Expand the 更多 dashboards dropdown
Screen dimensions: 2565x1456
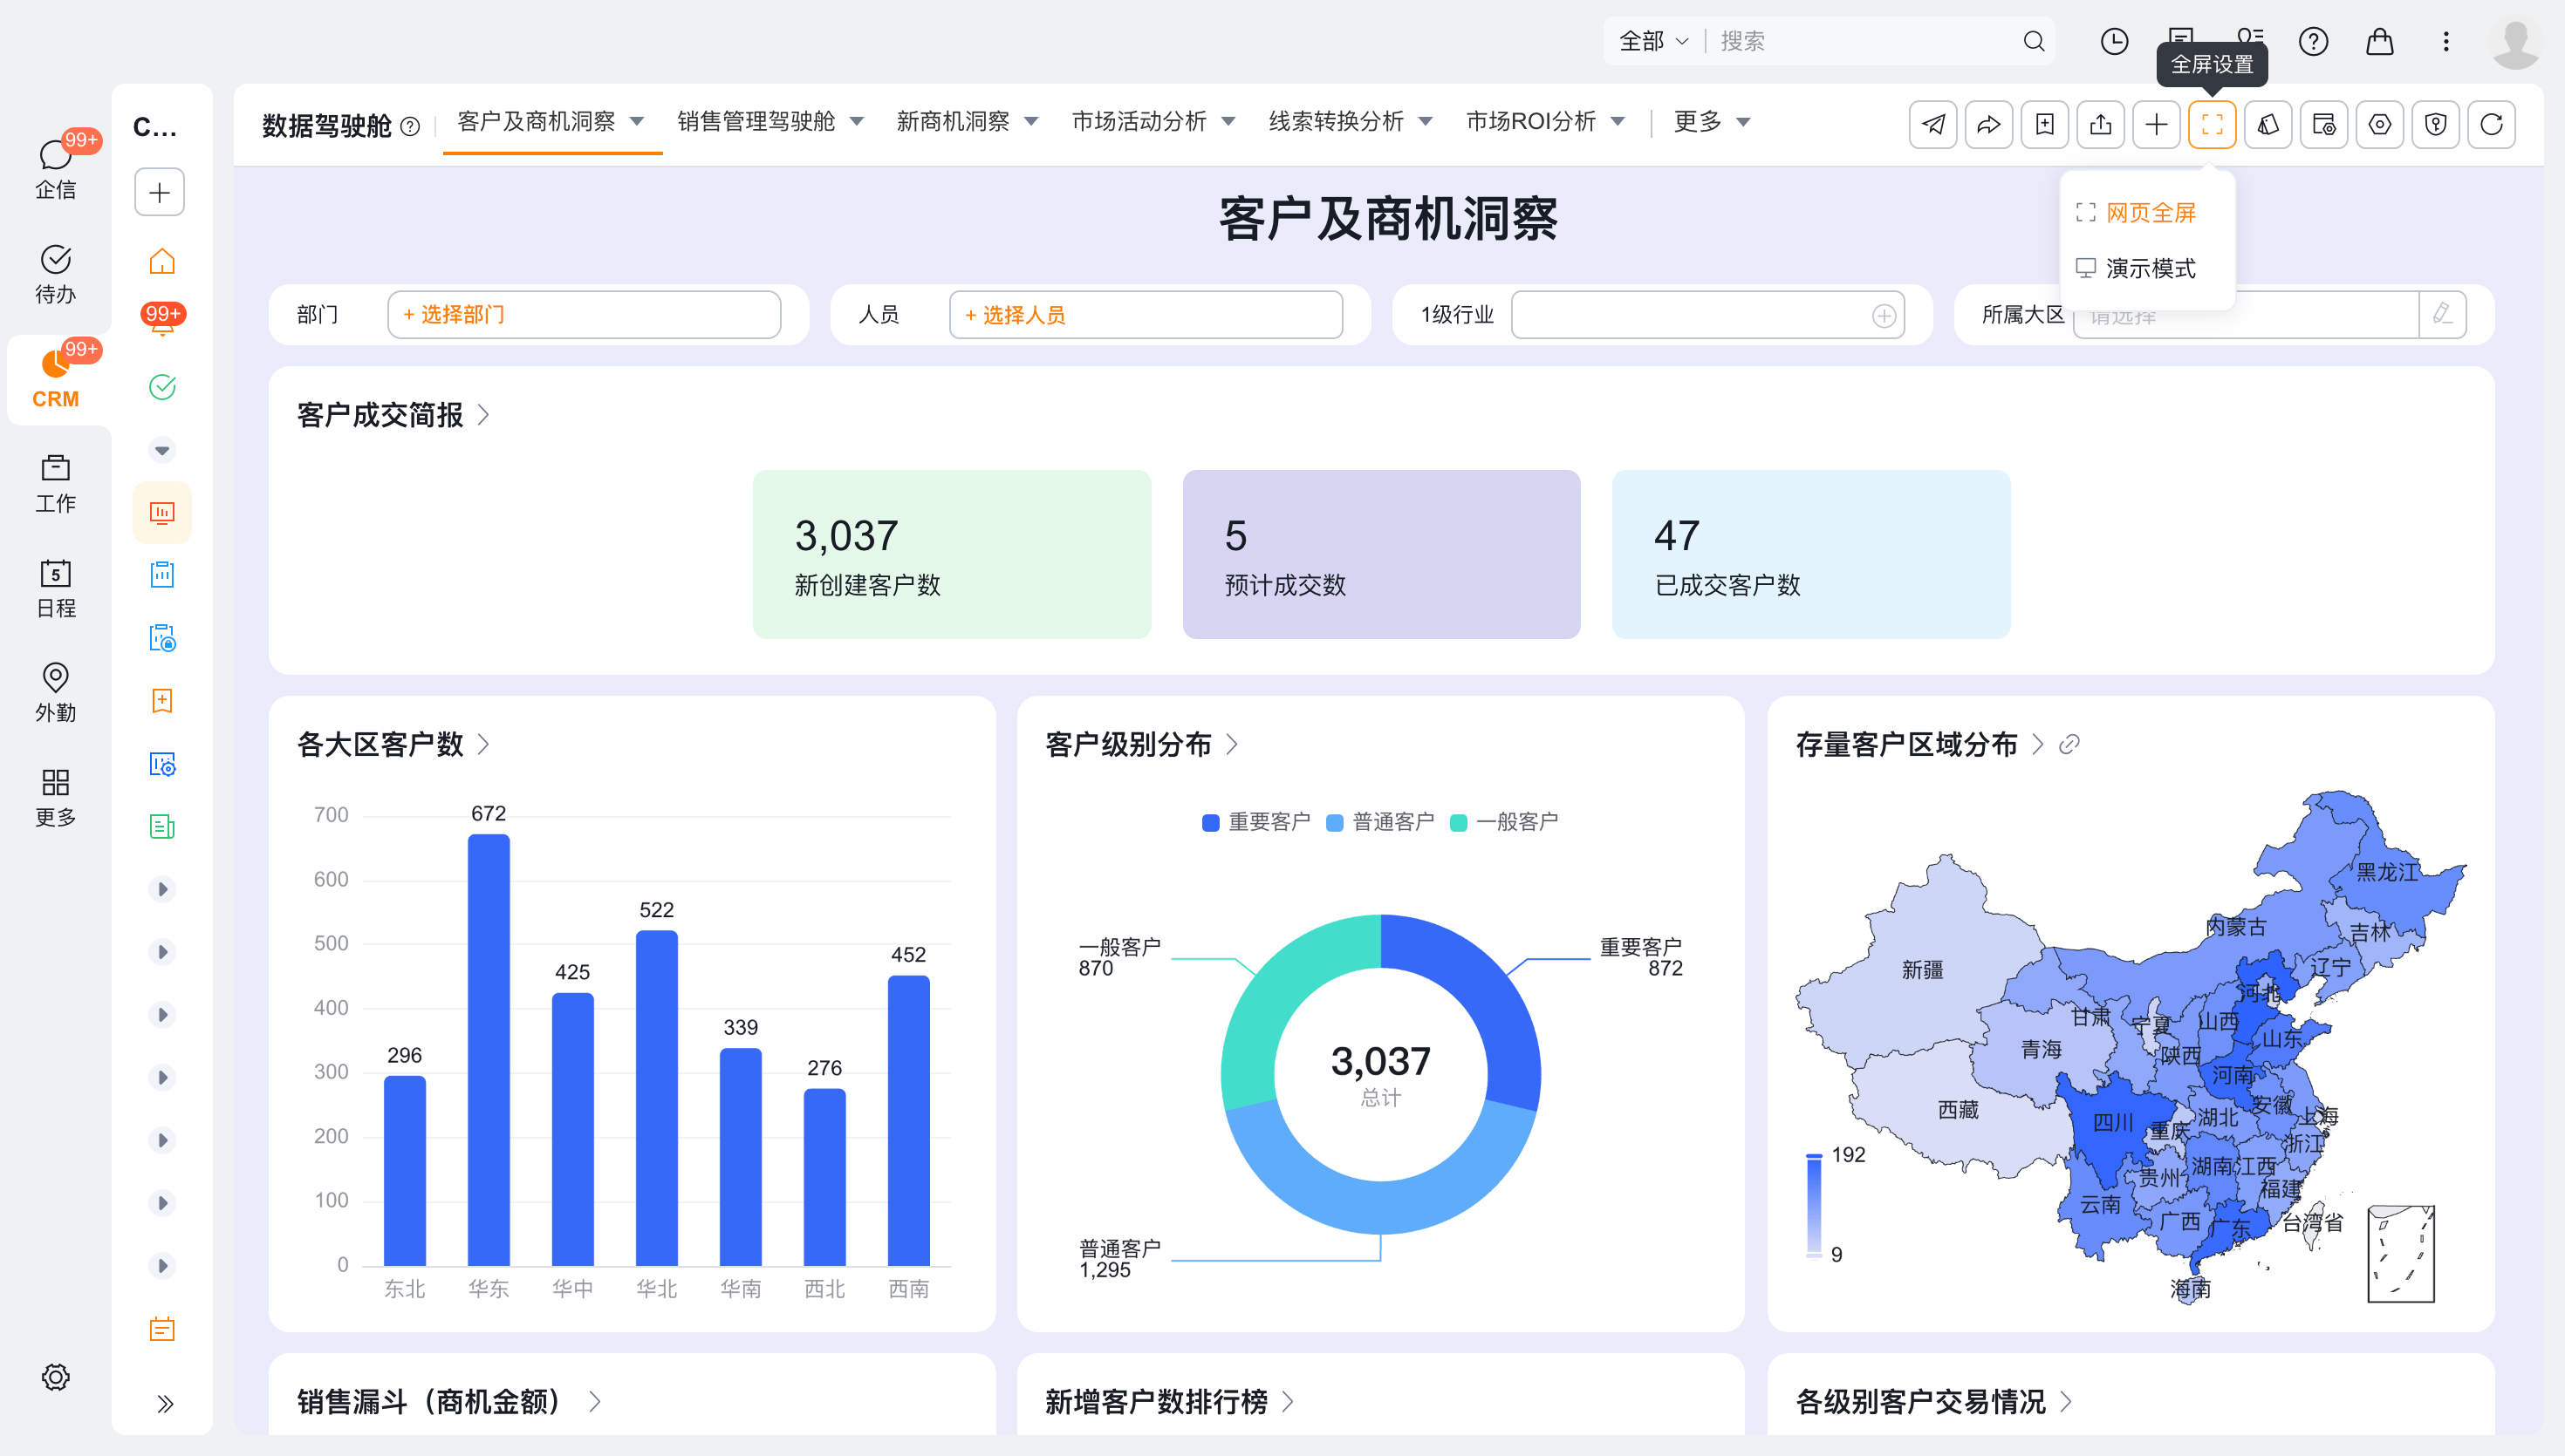pyautogui.click(x=1712, y=122)
